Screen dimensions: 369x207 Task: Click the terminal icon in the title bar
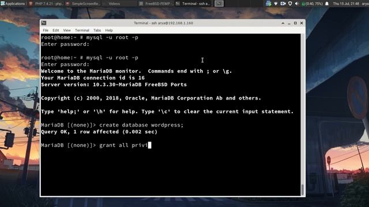click(x=44, y=23)
